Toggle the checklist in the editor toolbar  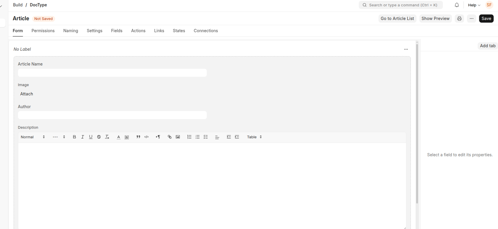[x=206, y=137]
